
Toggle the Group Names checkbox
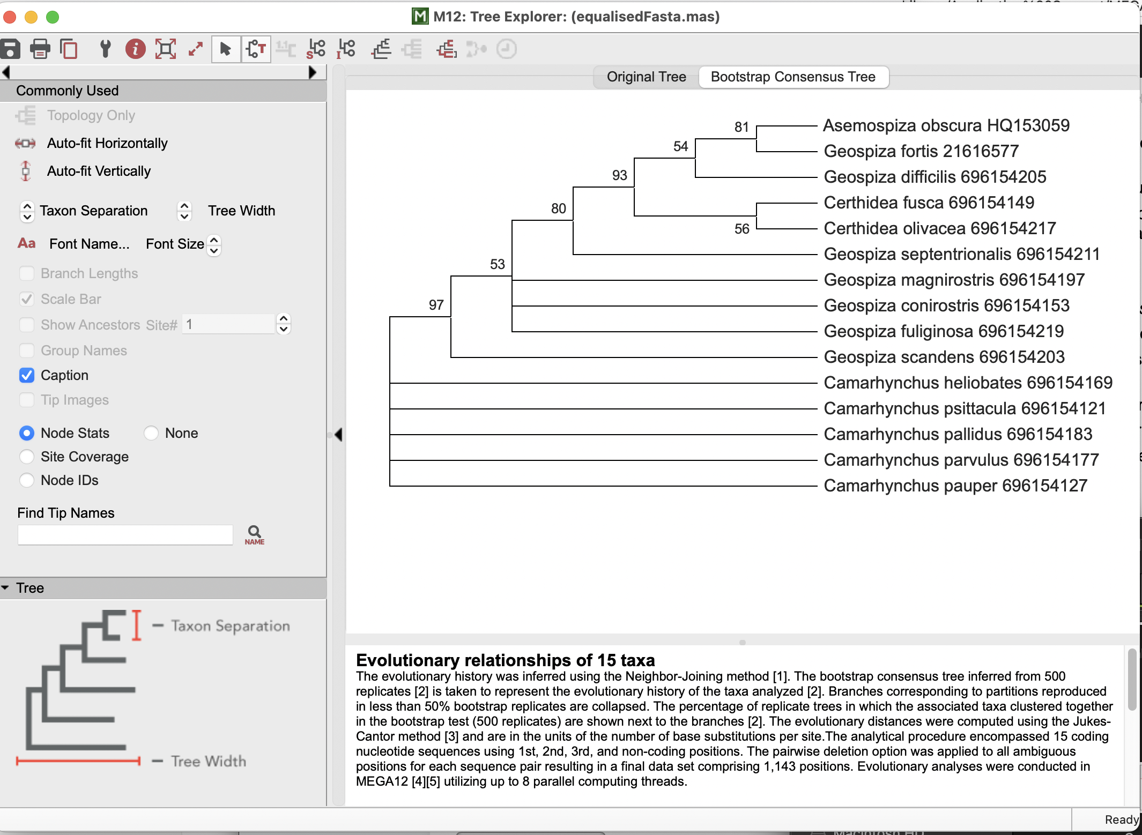pos(27,351)
